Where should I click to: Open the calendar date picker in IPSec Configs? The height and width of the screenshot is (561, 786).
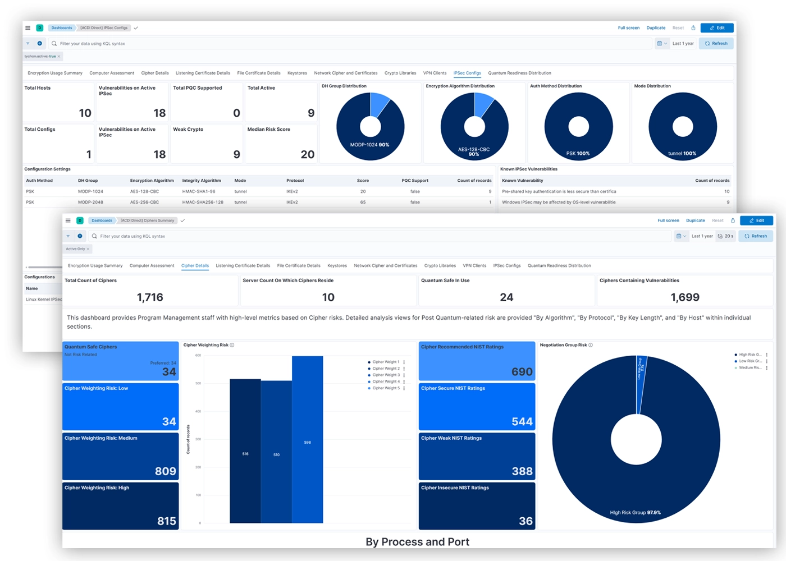(662, 43)
